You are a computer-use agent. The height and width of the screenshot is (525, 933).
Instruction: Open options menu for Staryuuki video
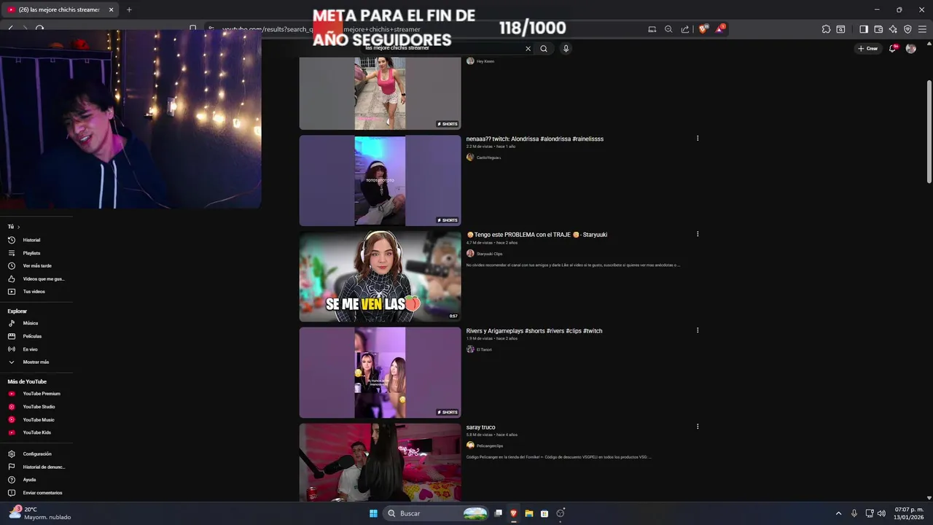tap(698, 234)
